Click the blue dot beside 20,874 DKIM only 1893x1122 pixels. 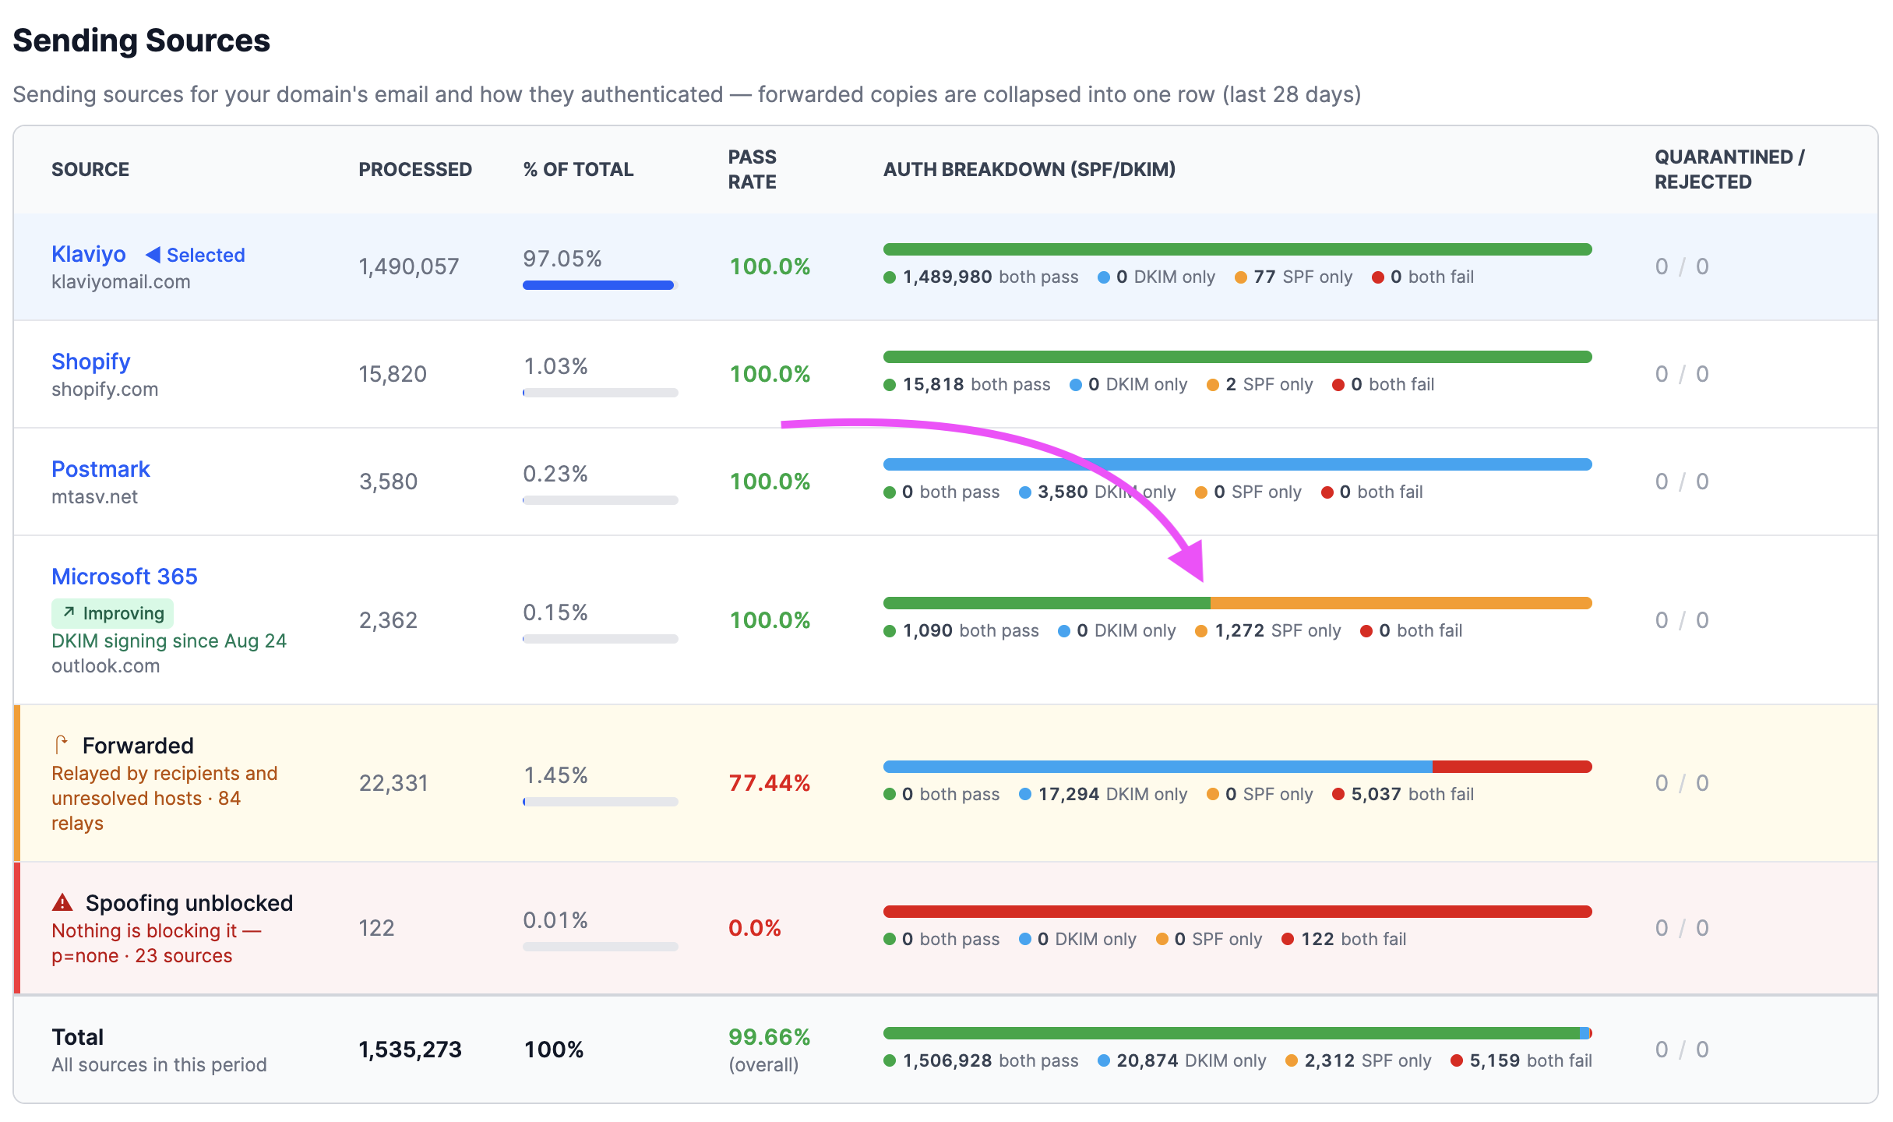tap(1104, 1060)
